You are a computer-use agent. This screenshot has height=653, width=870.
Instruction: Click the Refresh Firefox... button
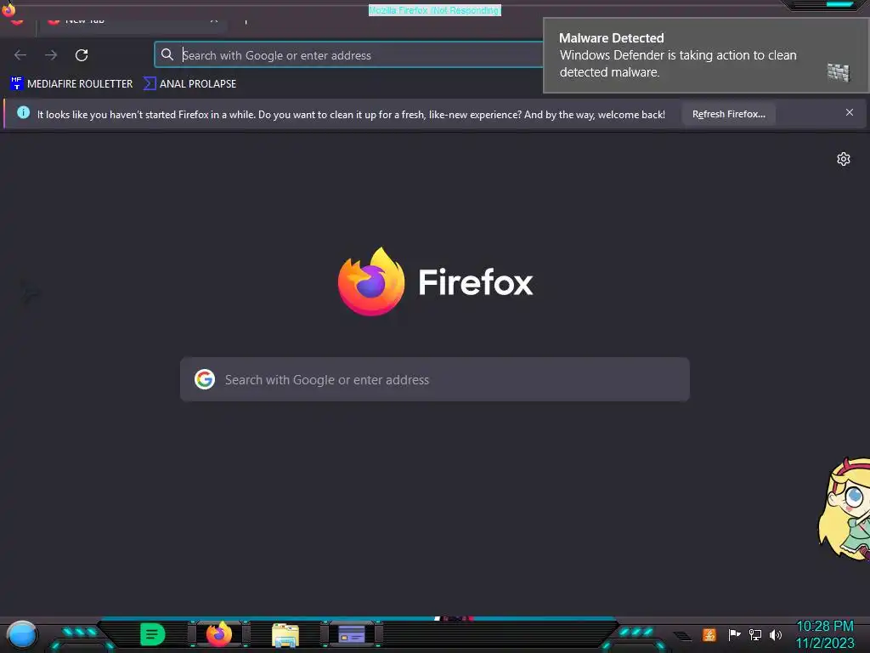(x=728, y=114)
